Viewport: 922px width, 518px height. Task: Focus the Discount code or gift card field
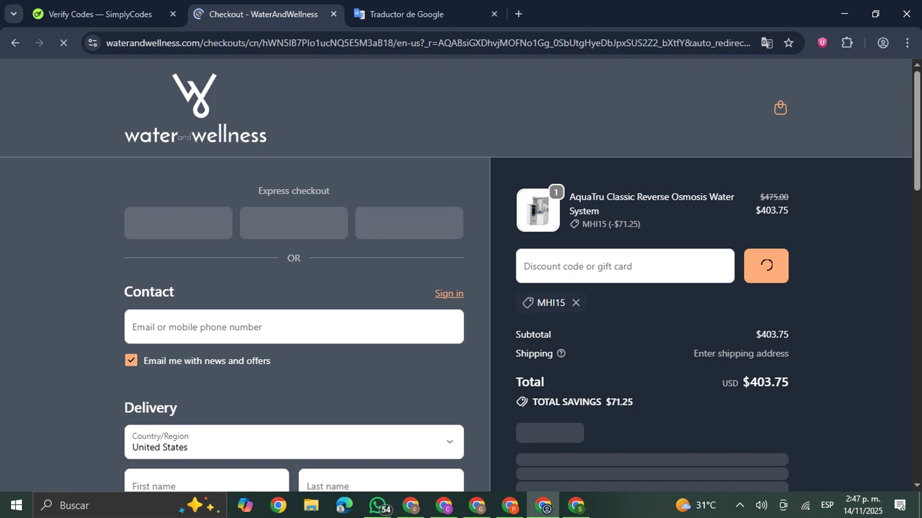click(625, 266)
